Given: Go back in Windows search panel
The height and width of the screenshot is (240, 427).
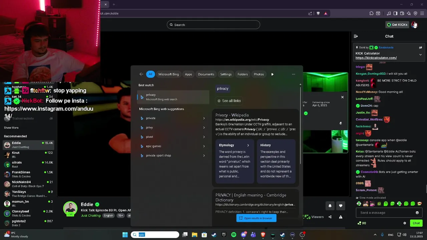Looking at the screenshot, I should coord(141,74).
